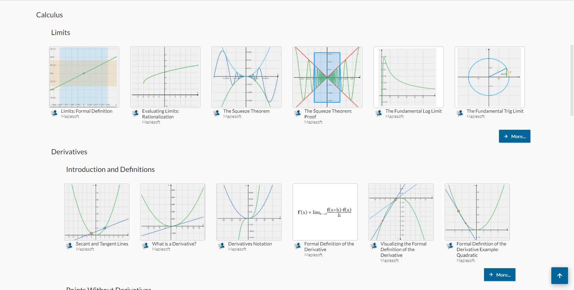The width and height of the screenshot is (574, 290).
Task: Click Maplesoft logo beside Secant and Tangent Lines
Action: click(x=69, y=246)
